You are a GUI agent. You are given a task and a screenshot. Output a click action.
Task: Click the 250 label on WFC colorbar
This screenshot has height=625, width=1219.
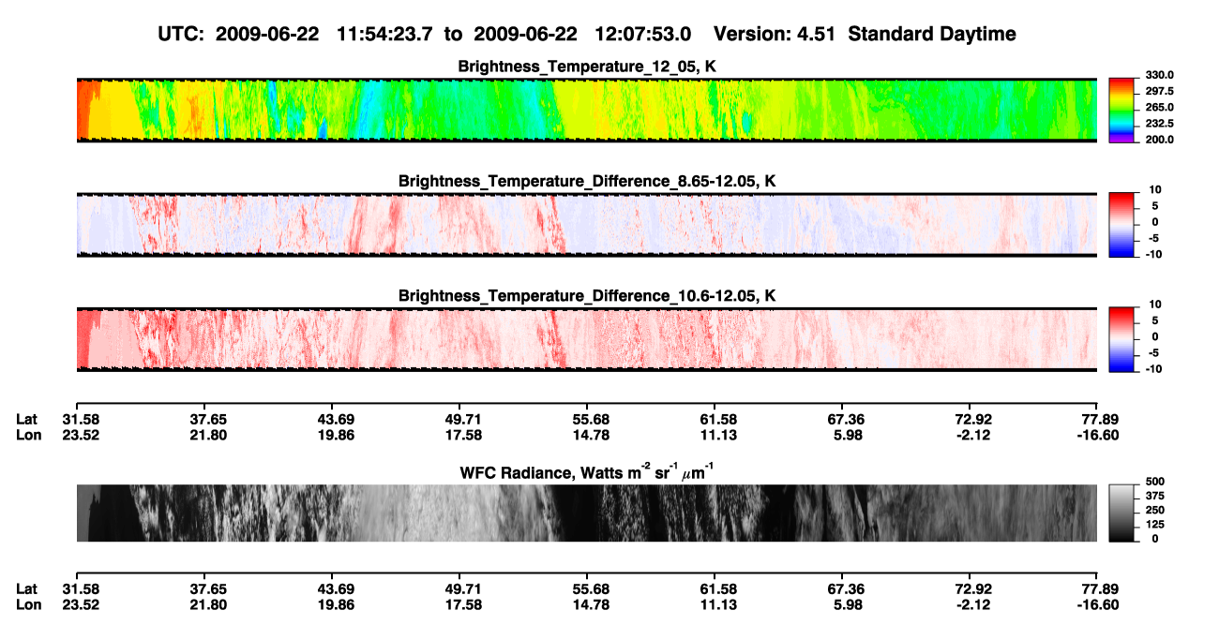click(1154, 510)
